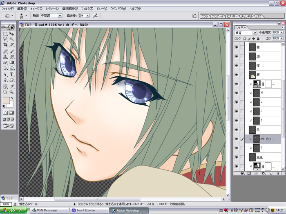The height and width of the screenshot is (214, 286).
Task: Open the ファイル menu
Action: [7, 9]
